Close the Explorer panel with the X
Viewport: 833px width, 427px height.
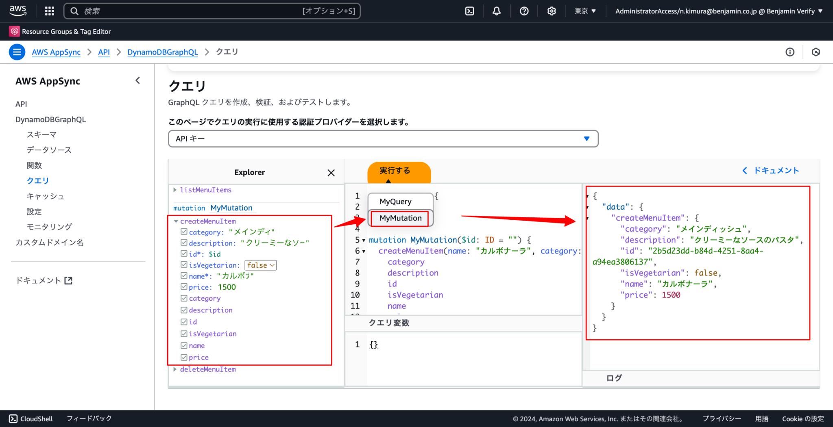tap(331, 172)
